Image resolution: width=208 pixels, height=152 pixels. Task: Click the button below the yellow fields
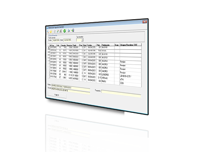(x=57, y=95)
